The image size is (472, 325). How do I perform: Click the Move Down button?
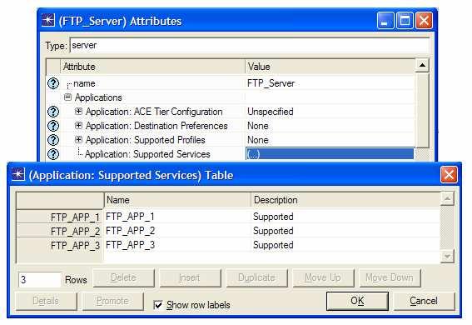(390, 277)
